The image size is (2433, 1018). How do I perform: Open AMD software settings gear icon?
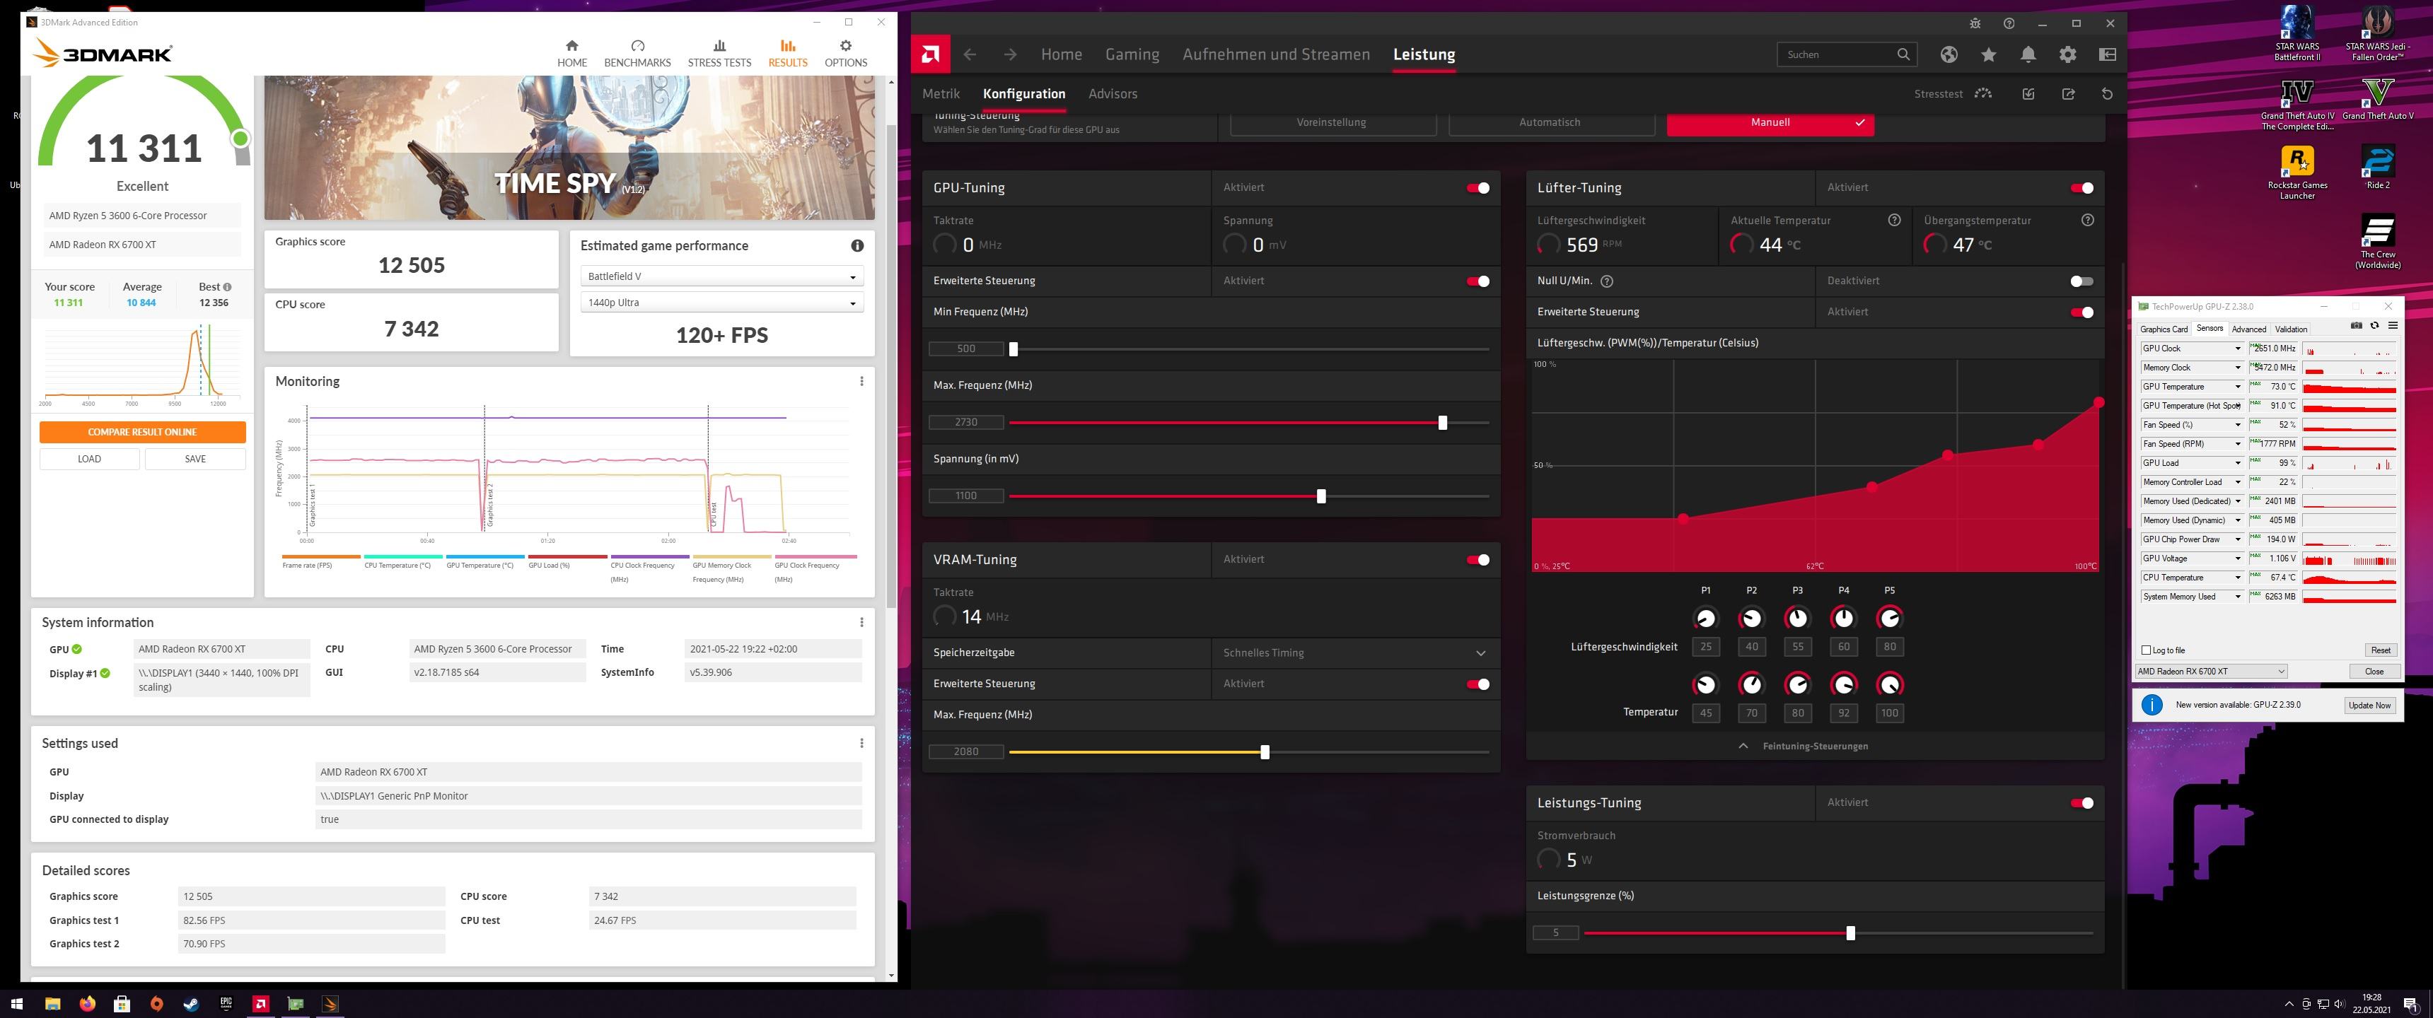click(x=2067, y=54)
